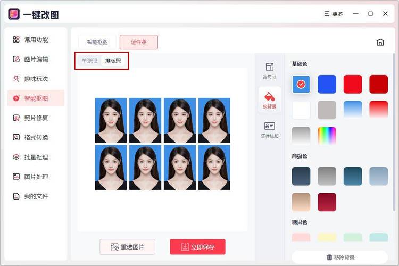Go to home via house icon
Viewport: 399px width, 266px height.
(x=380, y=42)
